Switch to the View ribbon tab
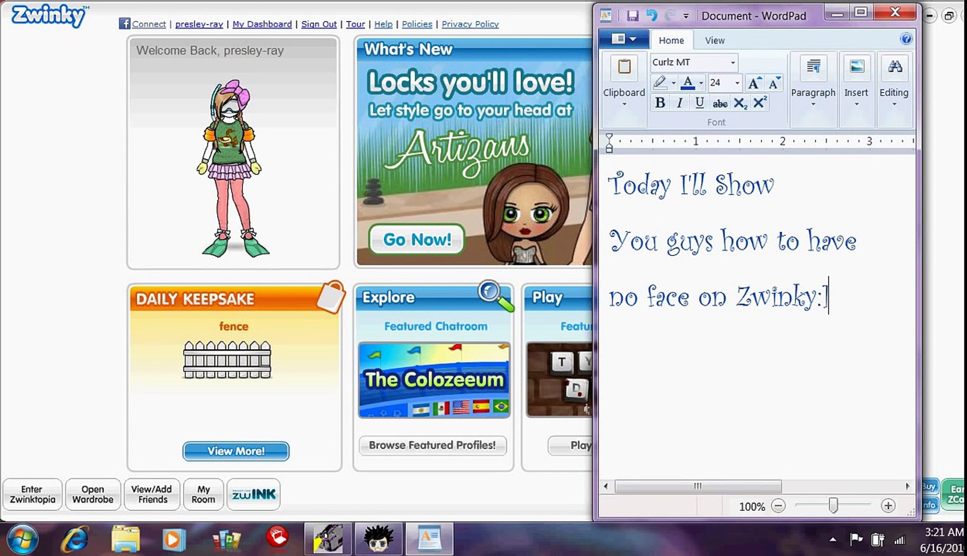The height and width of the screenshot is (556, 967). [x=715, y=40]
